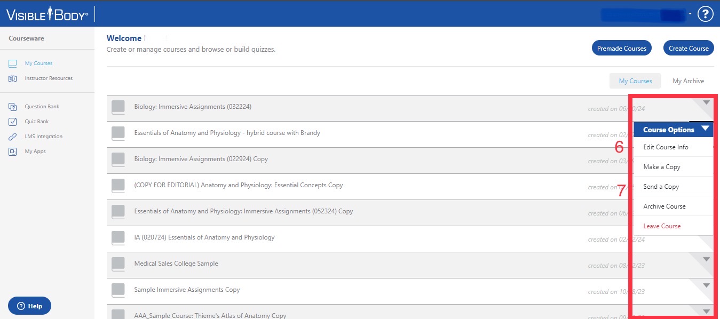Screen dimensions: 720x319
Task: Click the Create Course button
Action: 688,47
